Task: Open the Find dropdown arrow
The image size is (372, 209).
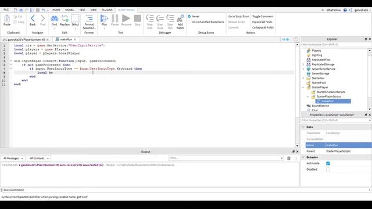Action: pyautogui.click(x=54, y=29)
